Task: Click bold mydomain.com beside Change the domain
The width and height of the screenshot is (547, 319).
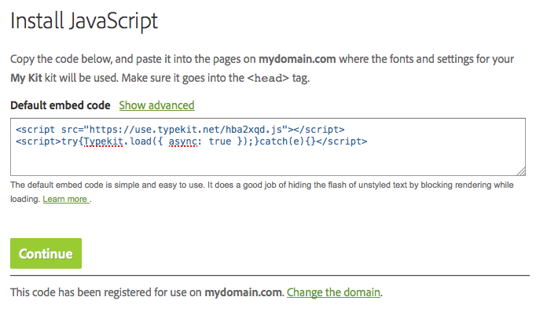Action: 243,293
